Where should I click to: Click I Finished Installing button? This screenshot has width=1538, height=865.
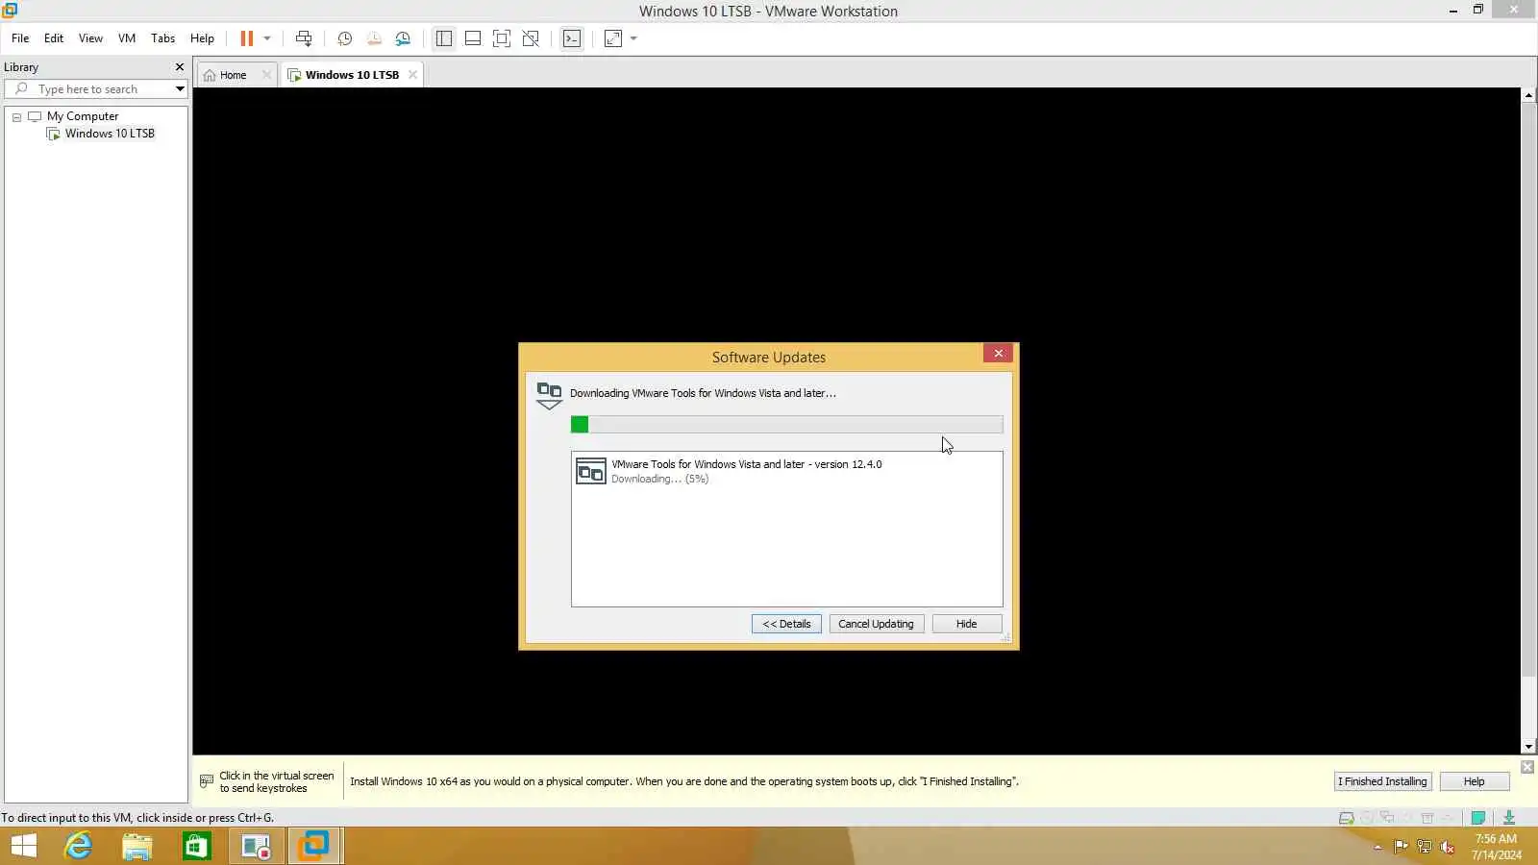tap(1382, 781)
